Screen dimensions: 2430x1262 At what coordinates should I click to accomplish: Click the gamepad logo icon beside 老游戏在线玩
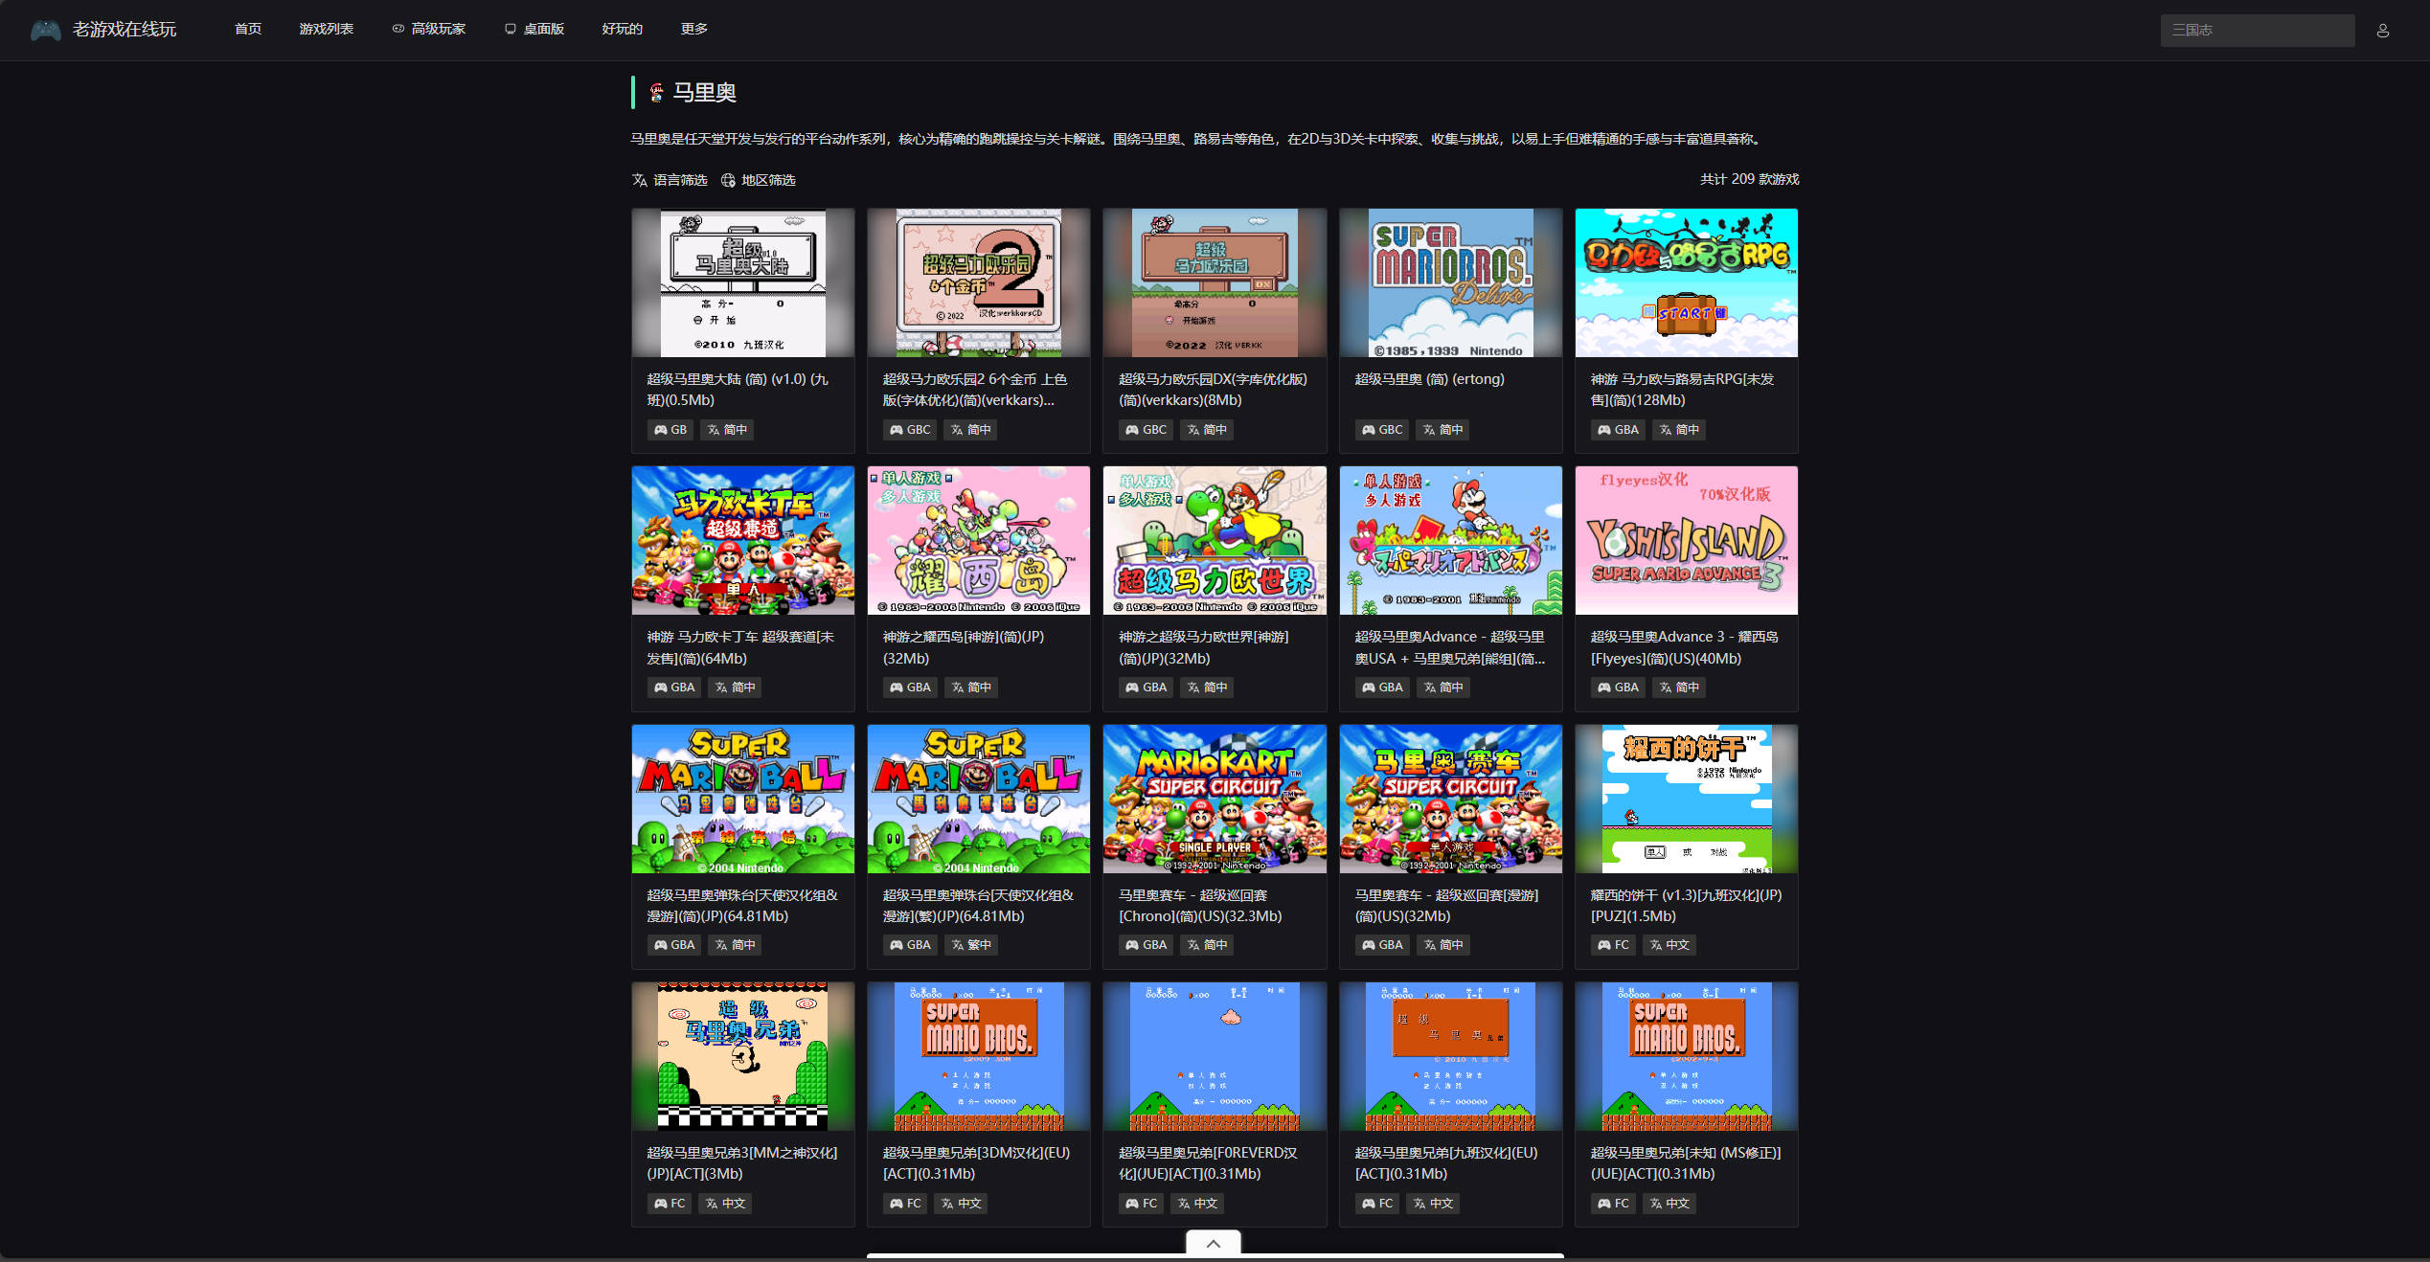tap(45, 30)
